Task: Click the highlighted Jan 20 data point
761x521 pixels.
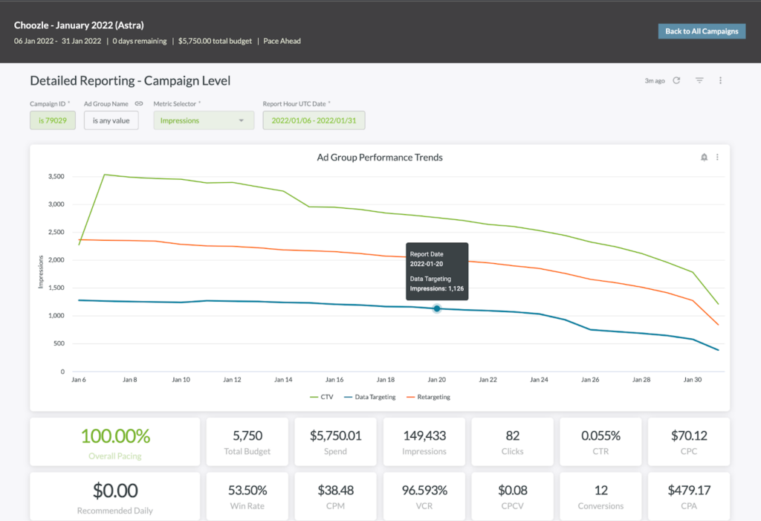Action: point(437,308)
